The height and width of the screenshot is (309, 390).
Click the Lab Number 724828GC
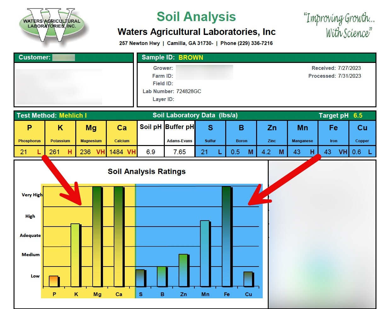(x=189, y=92)
